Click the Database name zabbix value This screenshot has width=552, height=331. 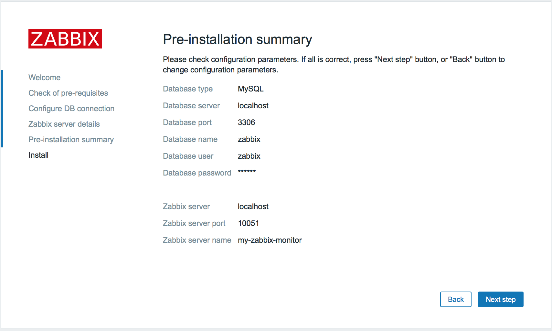[249, 139]
